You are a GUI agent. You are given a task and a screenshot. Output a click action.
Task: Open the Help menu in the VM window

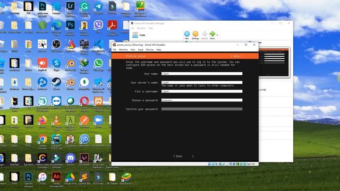pyautogui.click(x=159, y=49)
